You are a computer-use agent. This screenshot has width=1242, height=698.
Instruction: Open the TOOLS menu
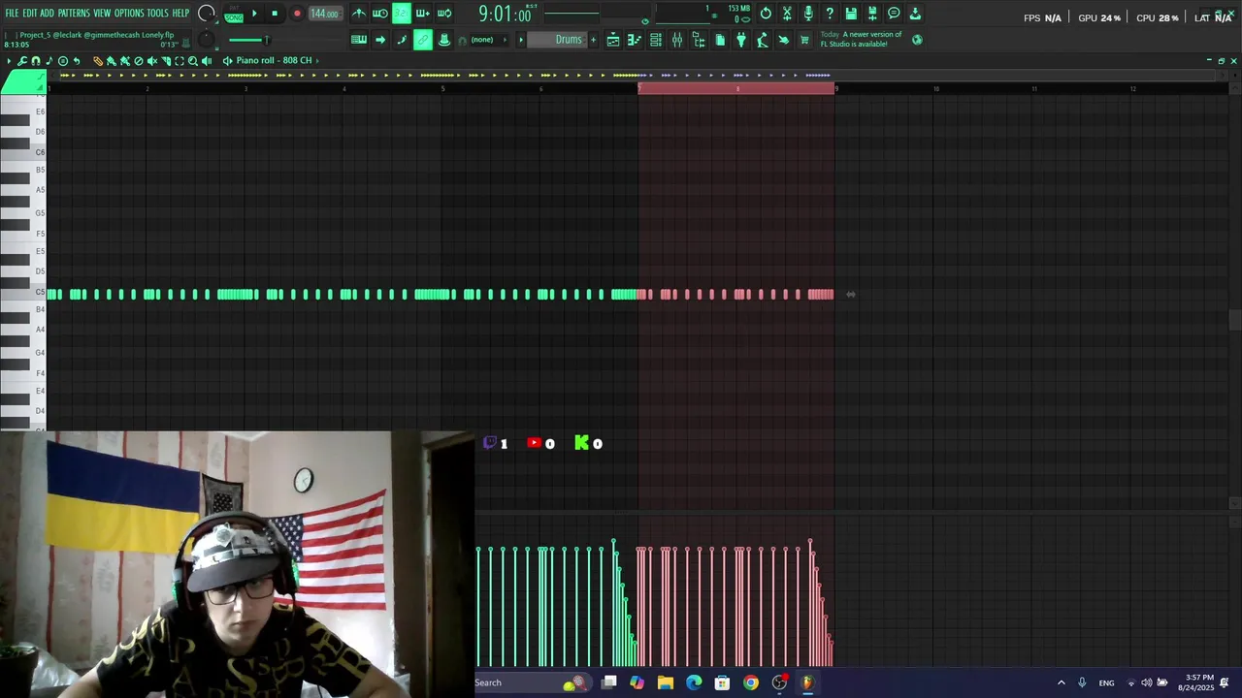click(157, 14)
